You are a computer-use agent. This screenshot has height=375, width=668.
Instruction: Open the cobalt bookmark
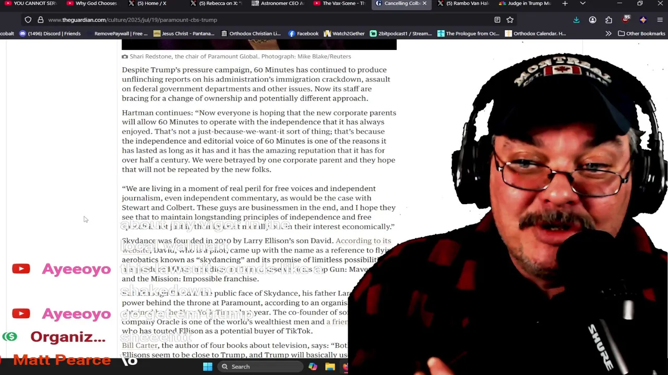pos(7,33)
